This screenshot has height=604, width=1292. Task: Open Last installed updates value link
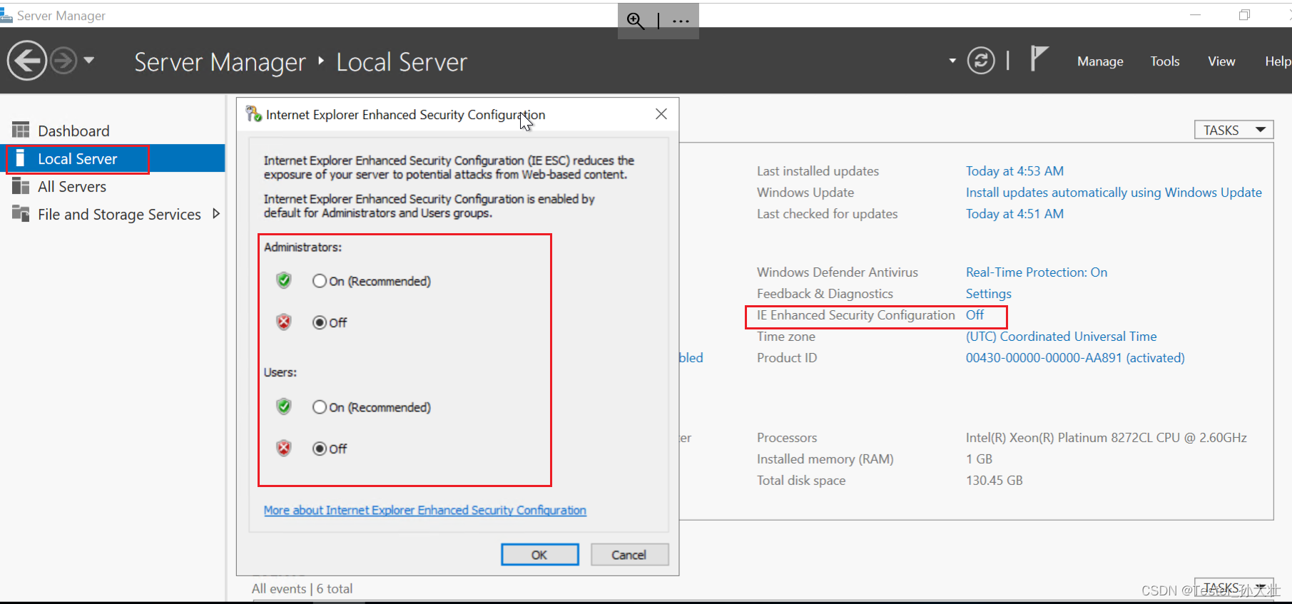[1014, 171]
